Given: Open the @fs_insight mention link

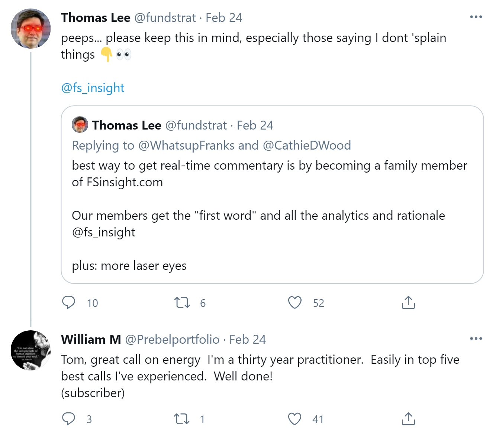Looking at the screenshot, I should tap(93, 88).
